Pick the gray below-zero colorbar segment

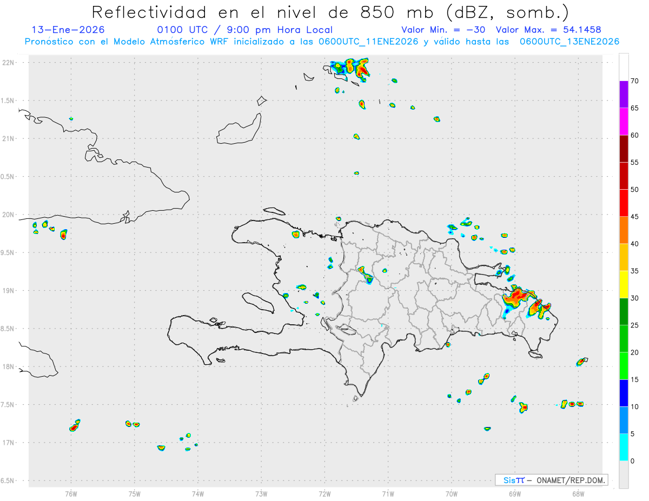(624, 475)
